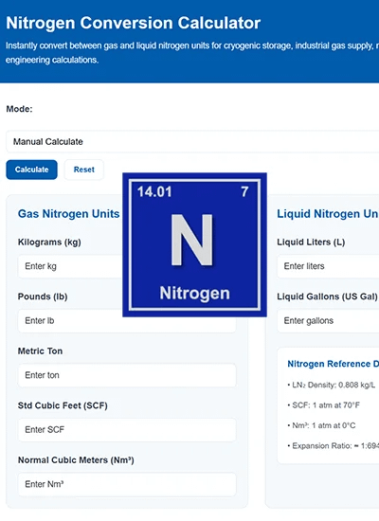Click the Liquid Liters (L) label

pyautogui.click(x=311, y=243)
